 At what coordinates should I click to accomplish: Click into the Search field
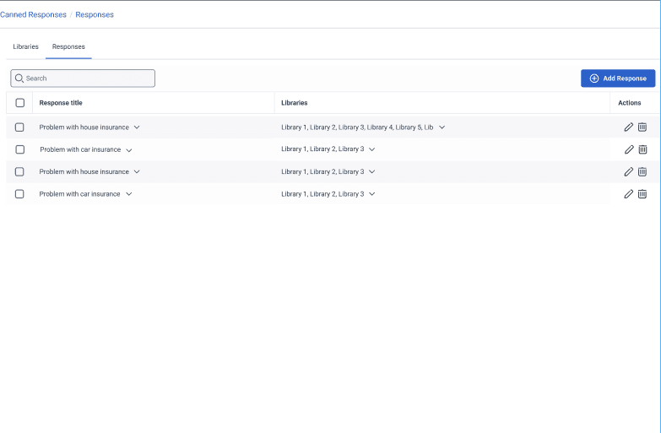(x=83, y=78)
